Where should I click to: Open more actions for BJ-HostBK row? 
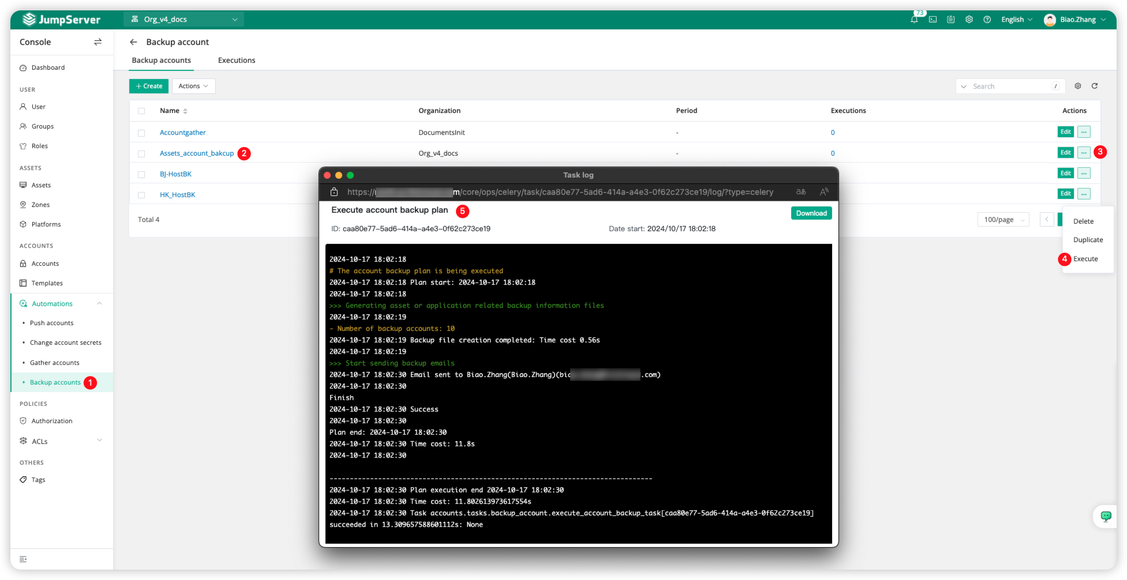tap(1084, 173)
